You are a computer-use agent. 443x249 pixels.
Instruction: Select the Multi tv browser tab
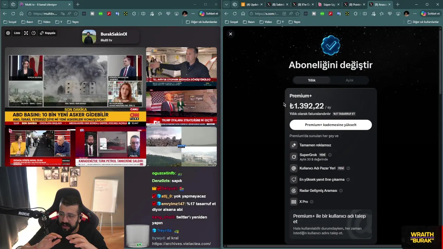[x=45, y=4]
